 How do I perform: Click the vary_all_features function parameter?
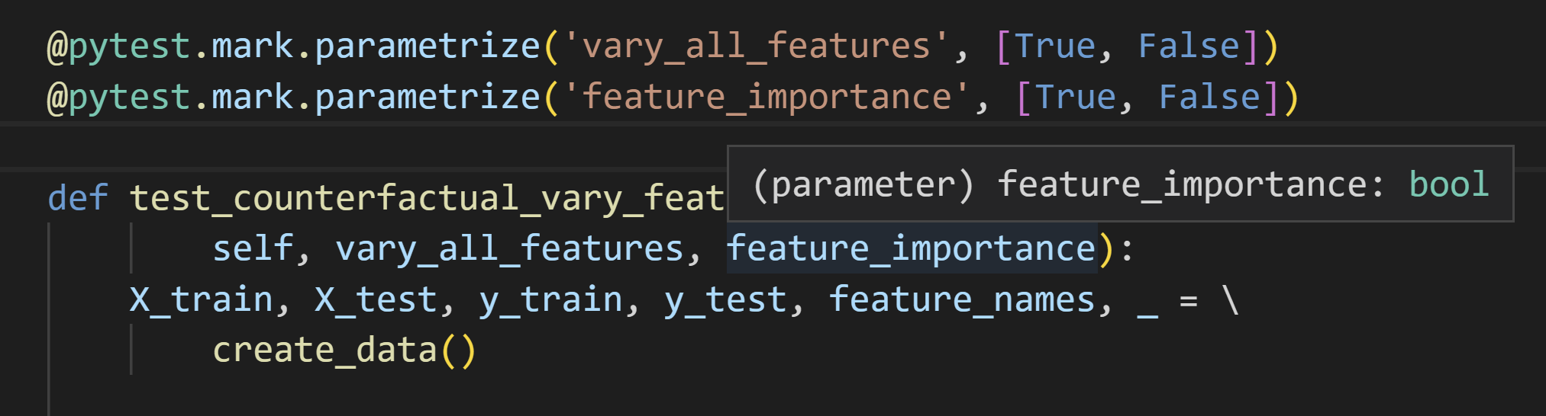tap(509, 249)
